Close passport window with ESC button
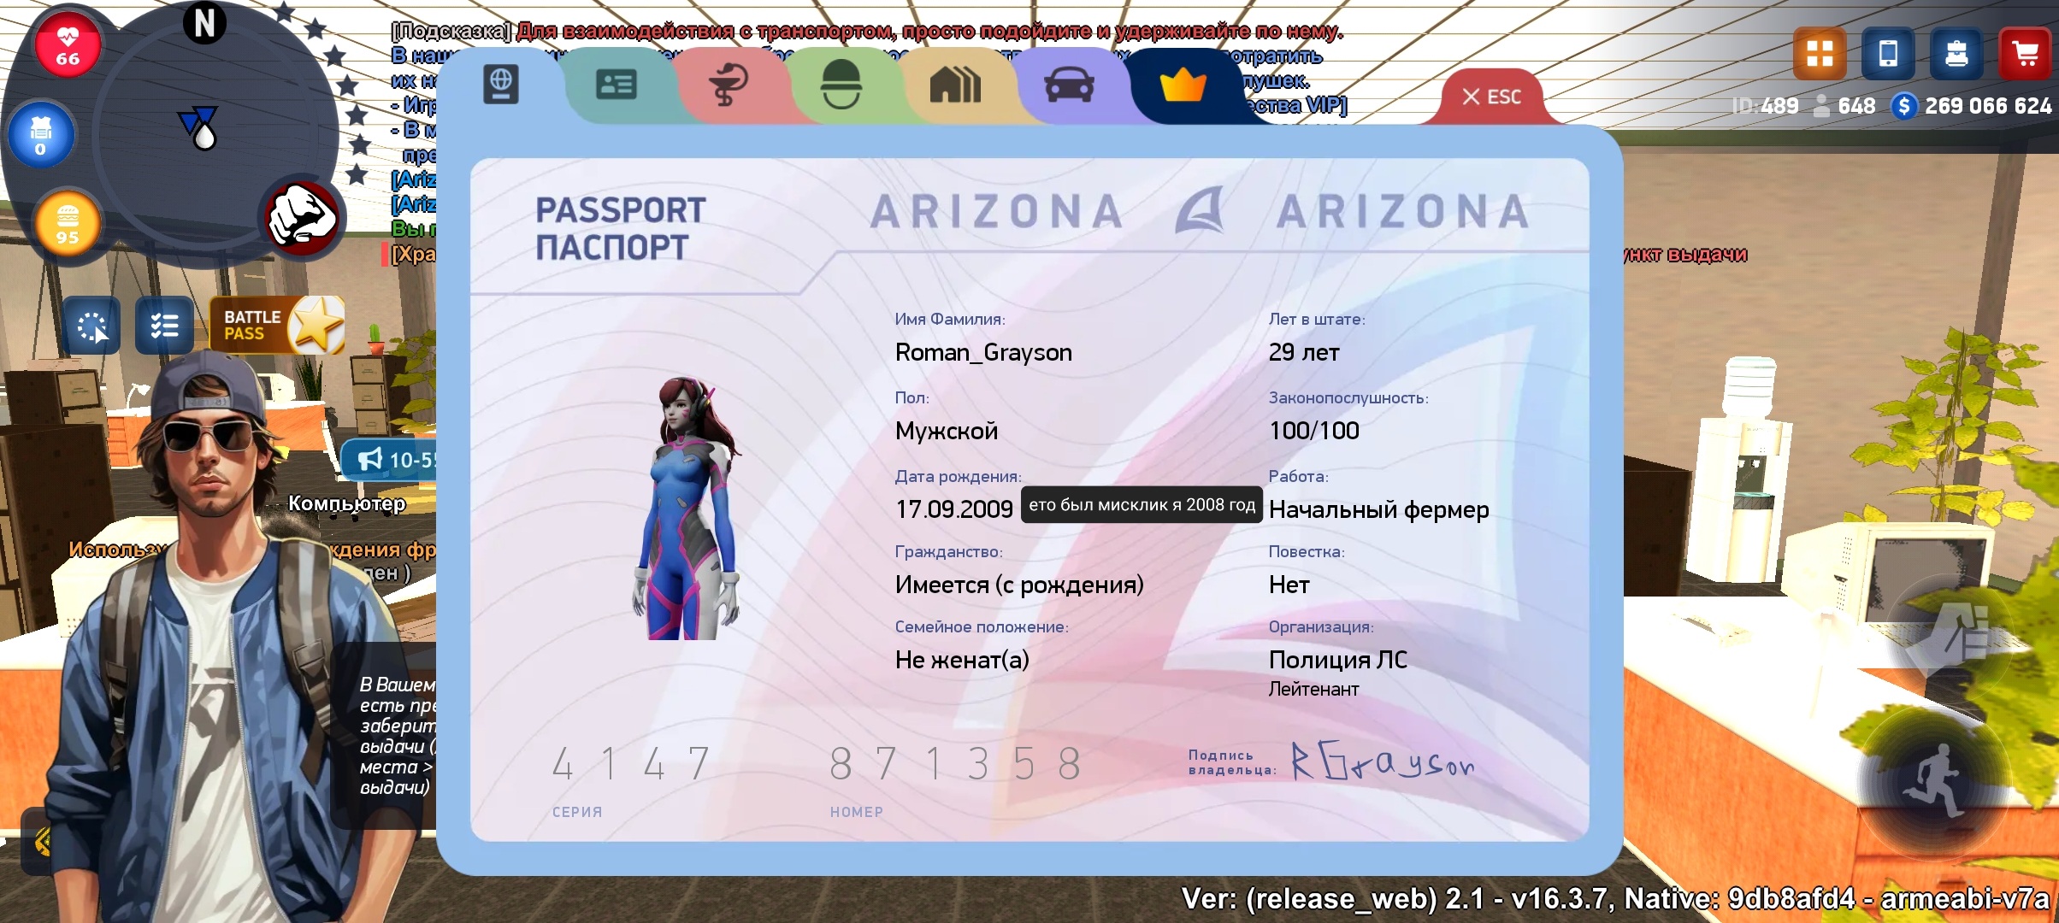This screenshot has height=923, width=2059. pyautogui.click(x=1492, y=97)
